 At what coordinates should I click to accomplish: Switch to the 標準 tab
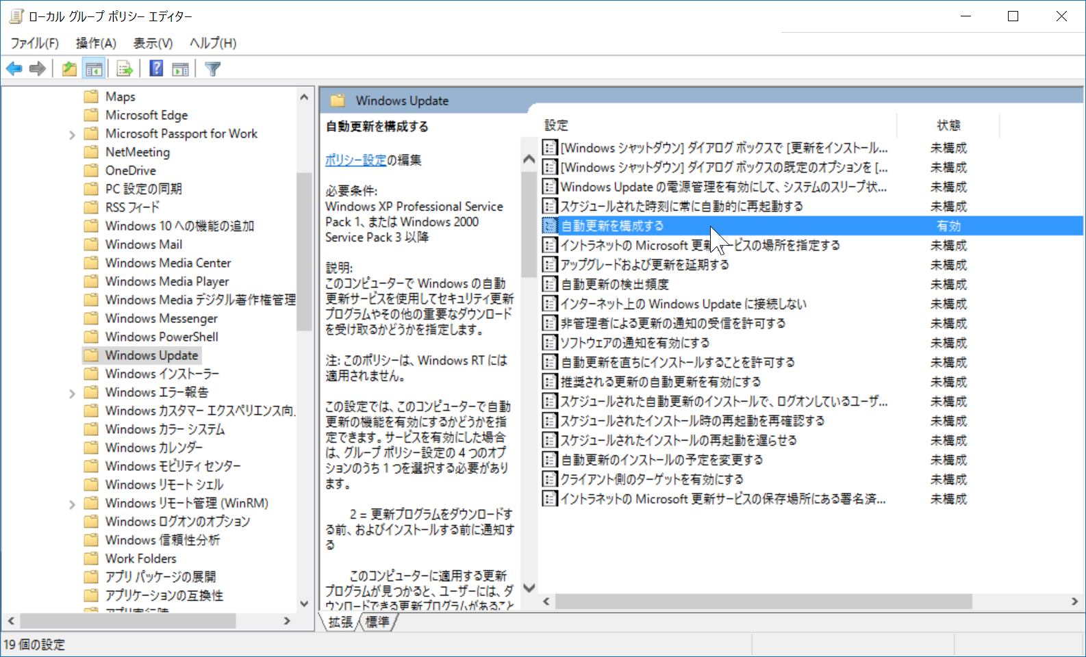pos(377,621)
